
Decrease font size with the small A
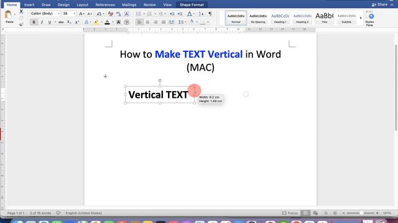90,14
